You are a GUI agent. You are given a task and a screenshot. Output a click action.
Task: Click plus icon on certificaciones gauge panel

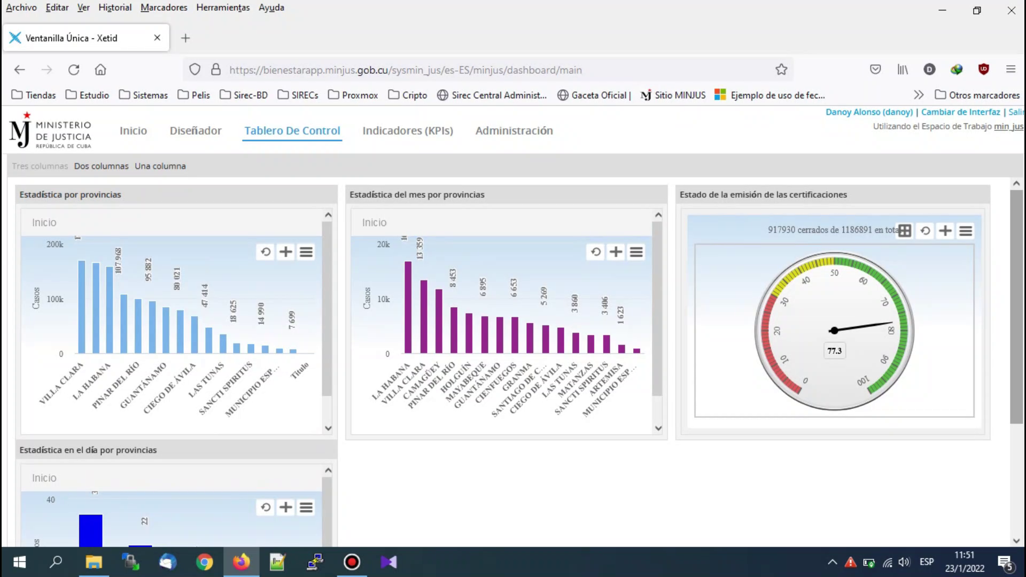pos(945,231)
